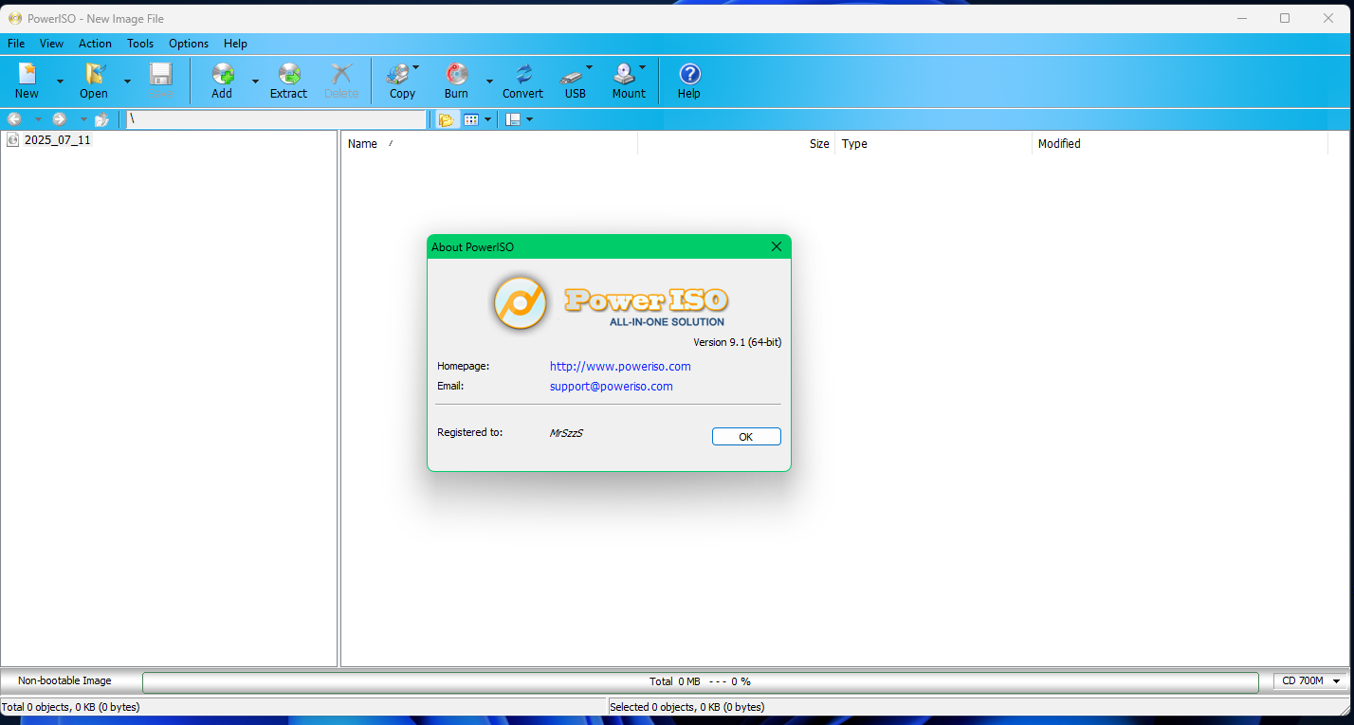
Task: Click 'Version 9.1 (64-bit)' text in dialog
Action: [x=738, y=342]
